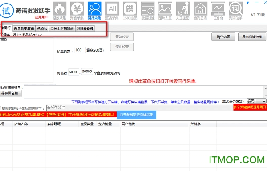Switch to the 监控上下架时间 tab
This screenshot has width=267, height=171.
point(62,28)
